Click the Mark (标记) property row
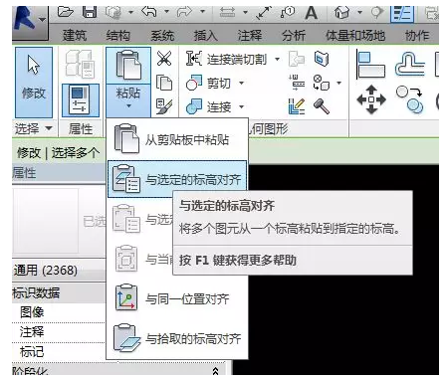This screenshot has width=445, height=379. (x=59, y=351)
